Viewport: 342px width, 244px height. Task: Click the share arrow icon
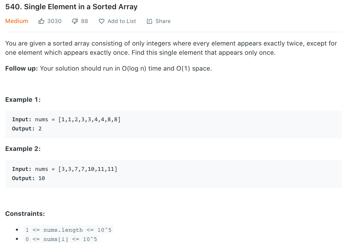point(149,21)
